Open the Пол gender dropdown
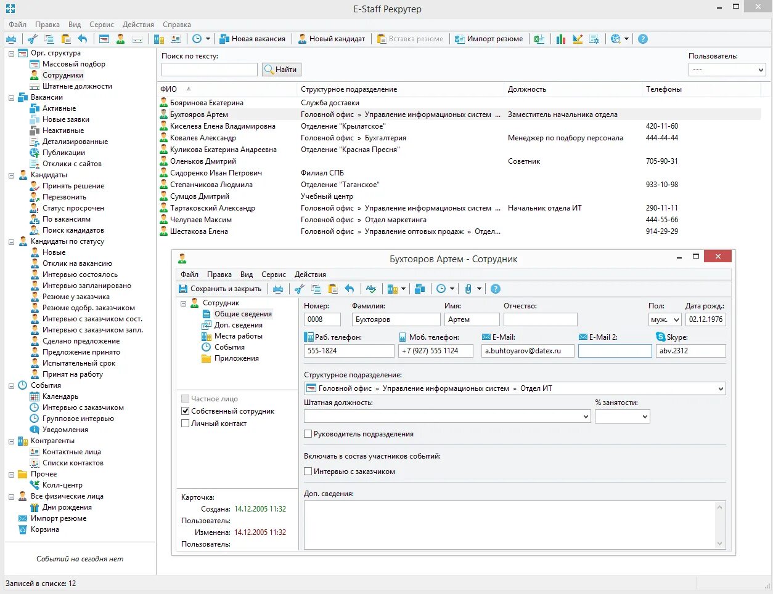Screen dimensions: 773x594 click(x=665, y=319)
